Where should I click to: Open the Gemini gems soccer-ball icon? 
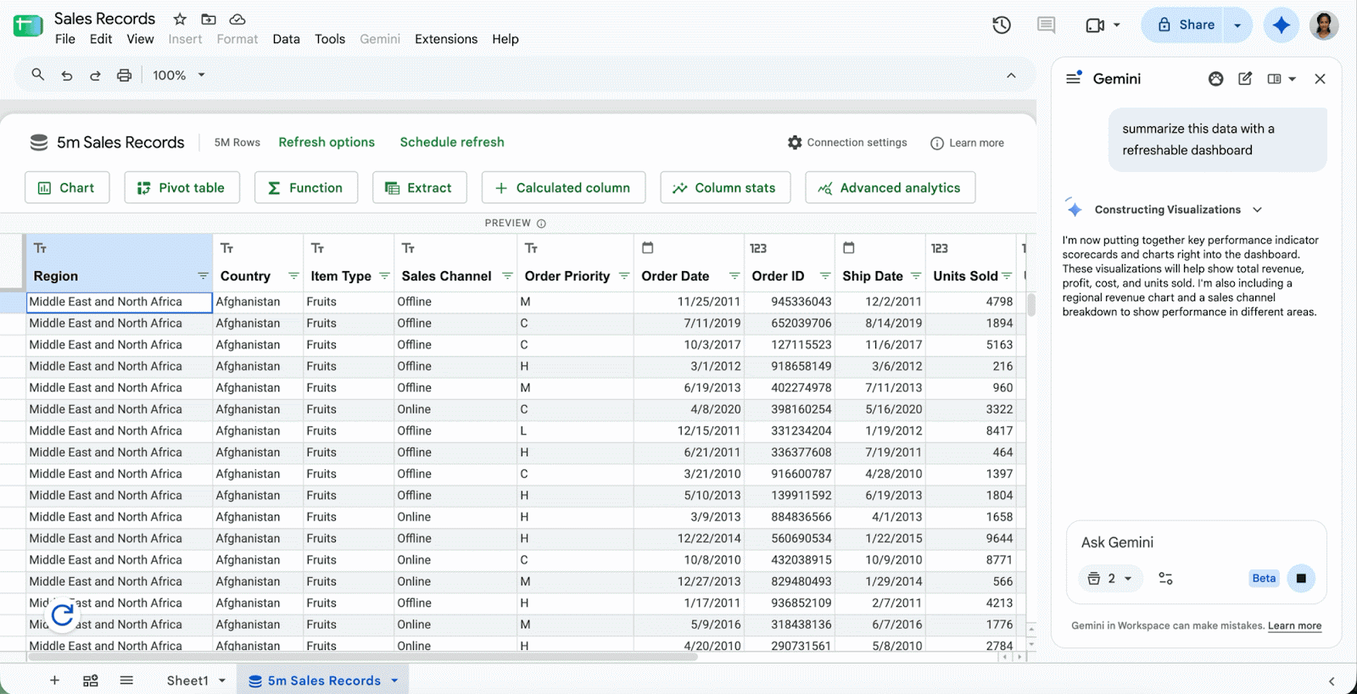pos(1216,79)
